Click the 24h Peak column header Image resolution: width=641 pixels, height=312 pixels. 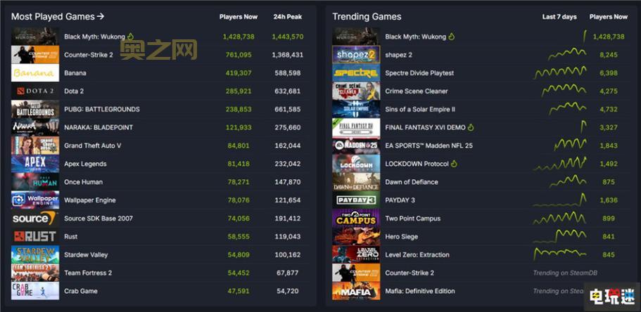point(288,17)
